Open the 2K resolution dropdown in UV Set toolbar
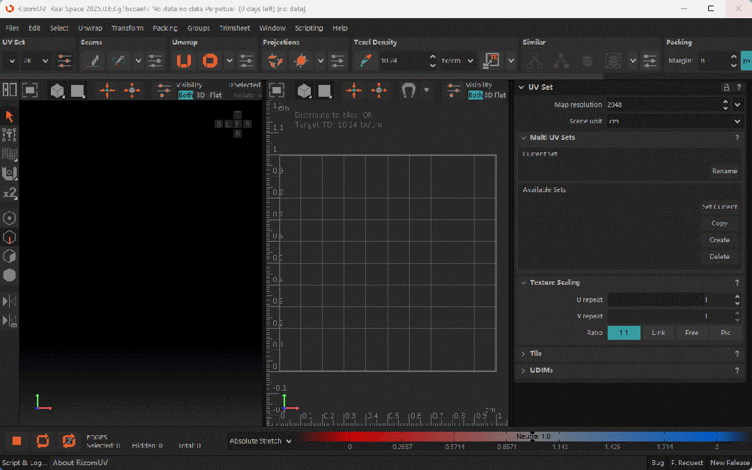Screen dimensions: 752x470 [x=36, y=61]
